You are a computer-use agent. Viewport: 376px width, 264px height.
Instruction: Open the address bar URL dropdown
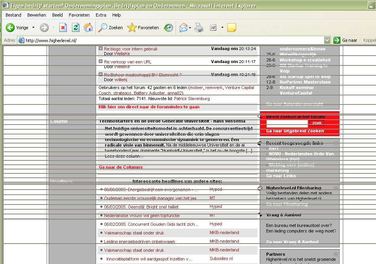tap(327, 40)
